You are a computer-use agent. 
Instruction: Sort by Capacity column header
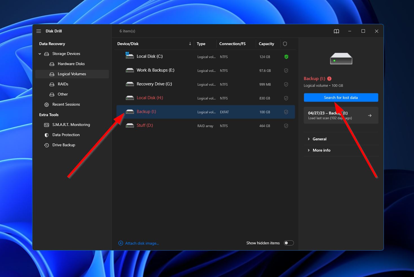click(267, 44)
